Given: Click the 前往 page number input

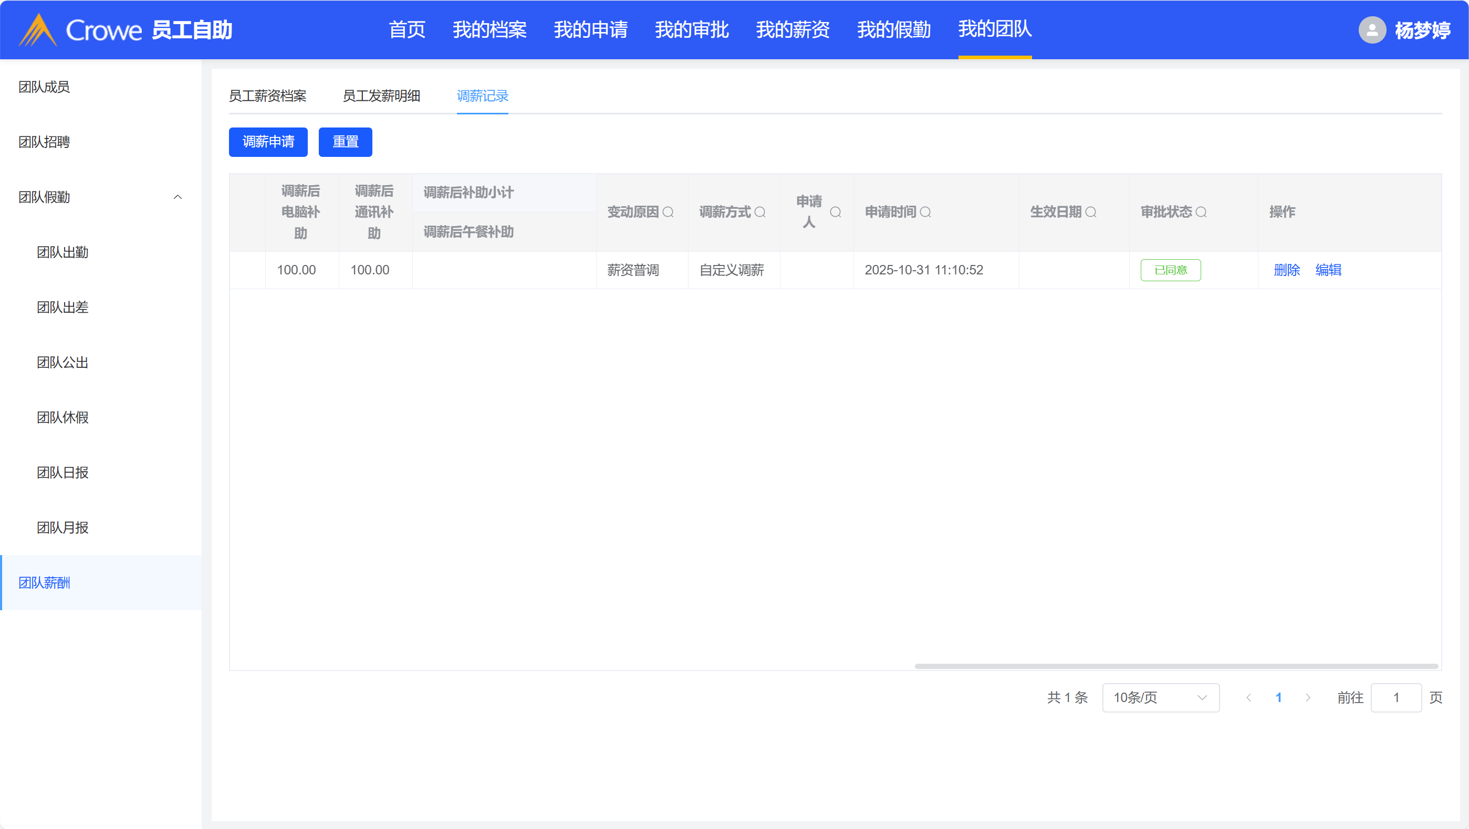Looking at the screenshot, I should point(1395,697).
